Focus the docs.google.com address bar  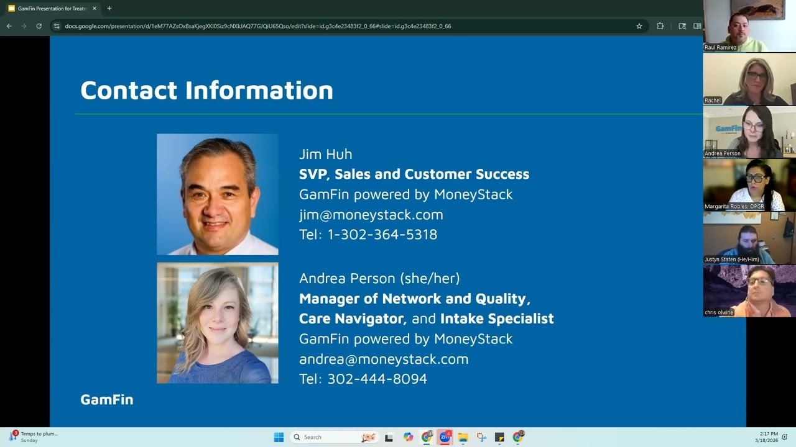pyautogui.click(x=348, y=26)
